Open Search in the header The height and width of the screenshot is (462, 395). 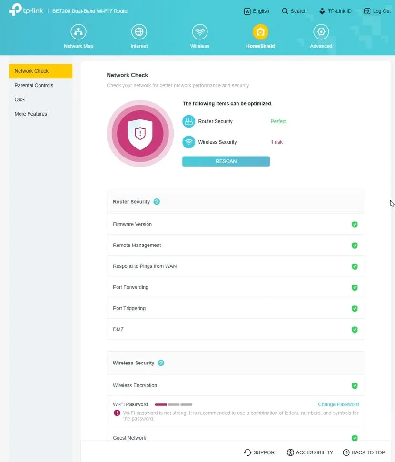(x=294, y=11)
